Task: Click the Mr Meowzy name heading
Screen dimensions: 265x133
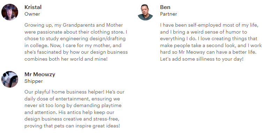Action: tap(40, 74)
